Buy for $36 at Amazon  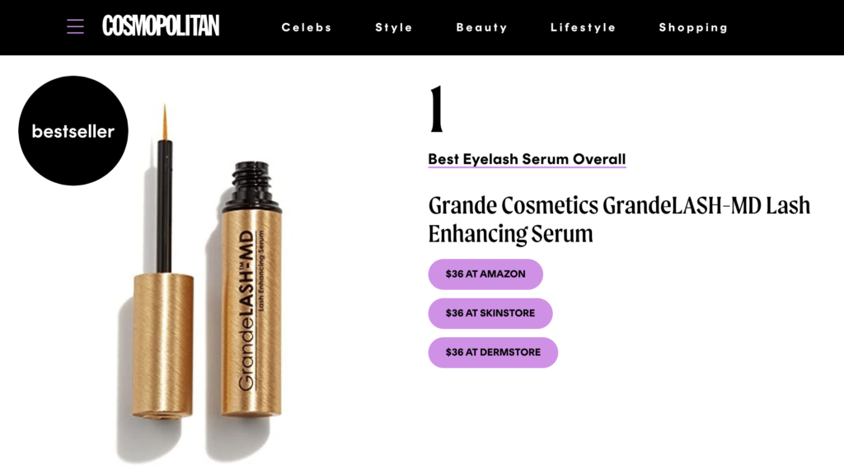(x=485, y=274)
